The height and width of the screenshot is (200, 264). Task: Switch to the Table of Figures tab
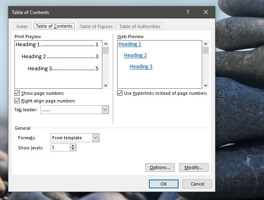(96, 27)
